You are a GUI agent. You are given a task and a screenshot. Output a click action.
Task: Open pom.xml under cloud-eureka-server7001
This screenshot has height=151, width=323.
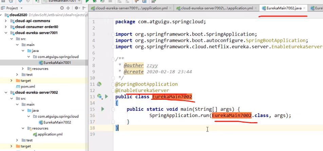point(28,87)
